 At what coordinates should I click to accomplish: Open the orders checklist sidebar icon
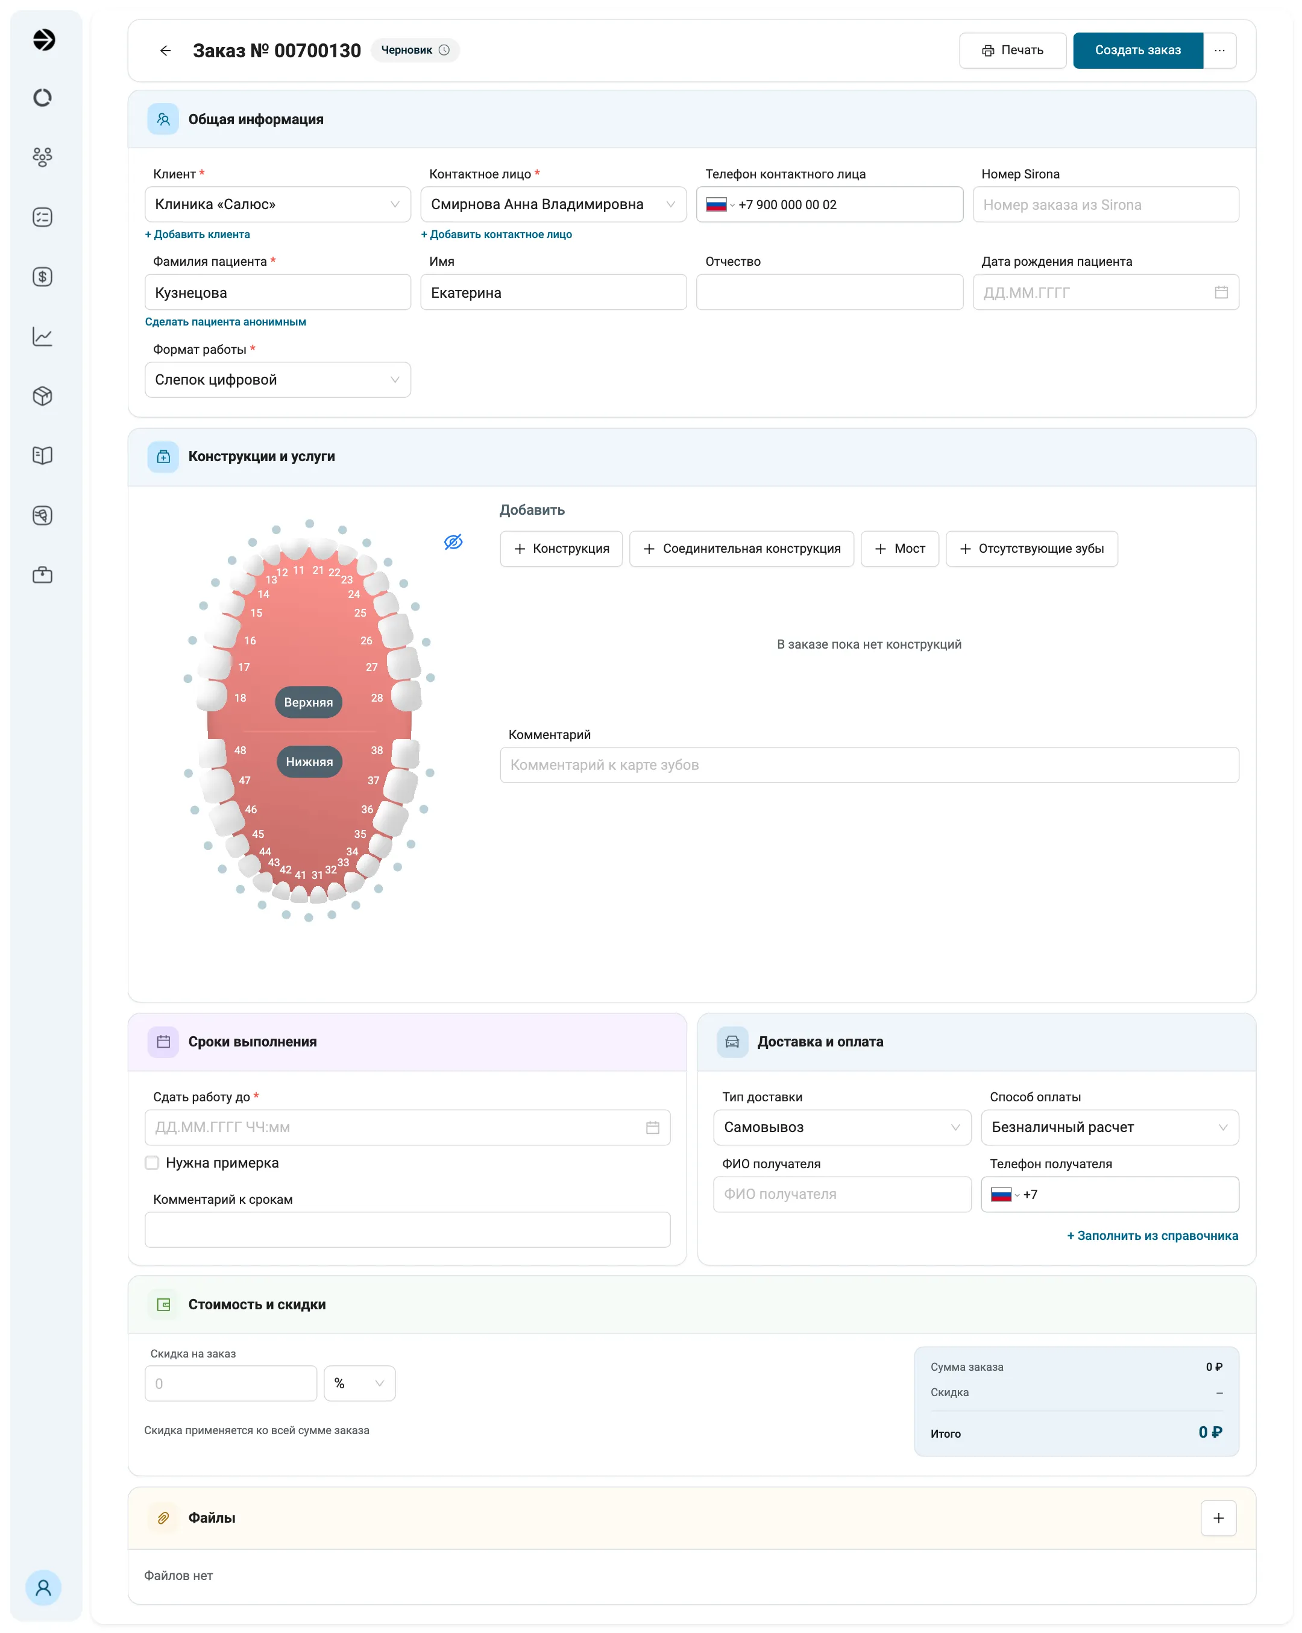tap(42, 218)
